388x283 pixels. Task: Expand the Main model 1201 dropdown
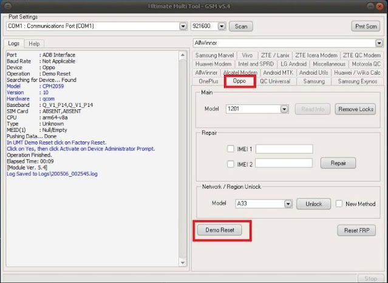pos(284,109)
